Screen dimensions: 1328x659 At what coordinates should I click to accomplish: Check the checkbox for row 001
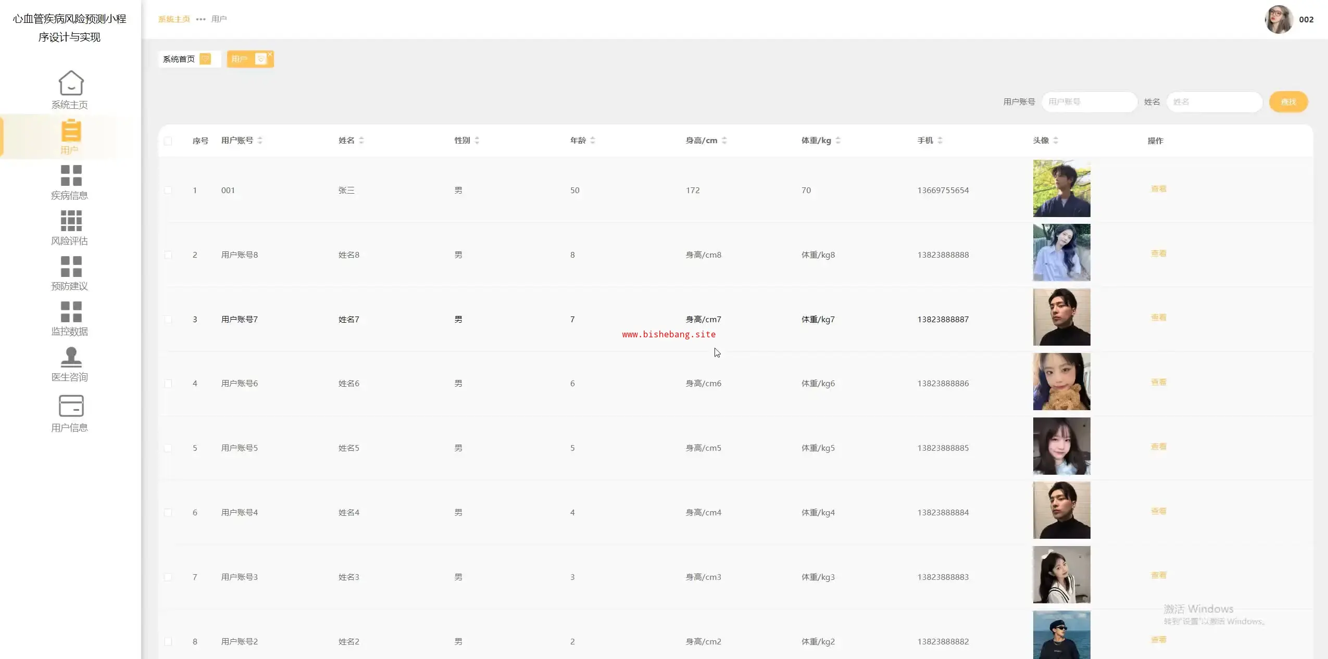(x=168, y=191)
